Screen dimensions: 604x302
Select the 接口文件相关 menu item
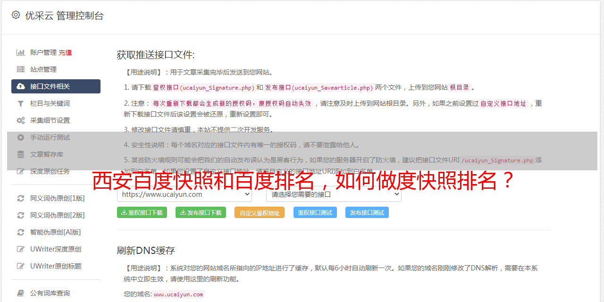[56, 86]
